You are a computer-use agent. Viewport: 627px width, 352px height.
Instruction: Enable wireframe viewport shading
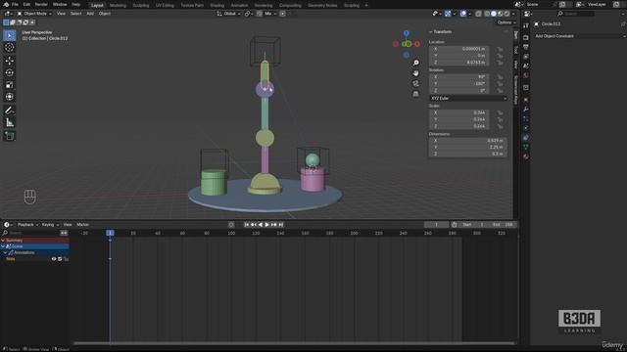coord(487,14)
